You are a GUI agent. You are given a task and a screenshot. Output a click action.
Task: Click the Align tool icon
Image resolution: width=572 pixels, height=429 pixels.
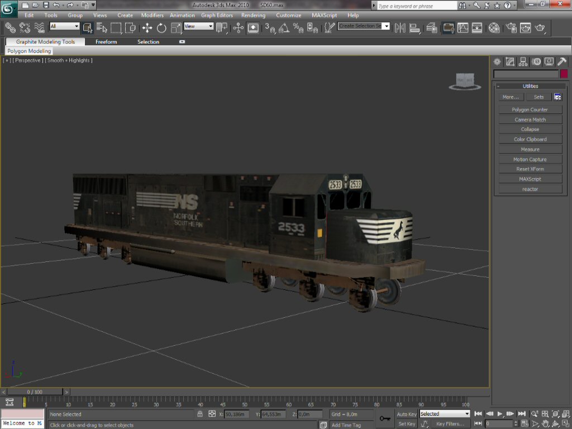point(414,28)
